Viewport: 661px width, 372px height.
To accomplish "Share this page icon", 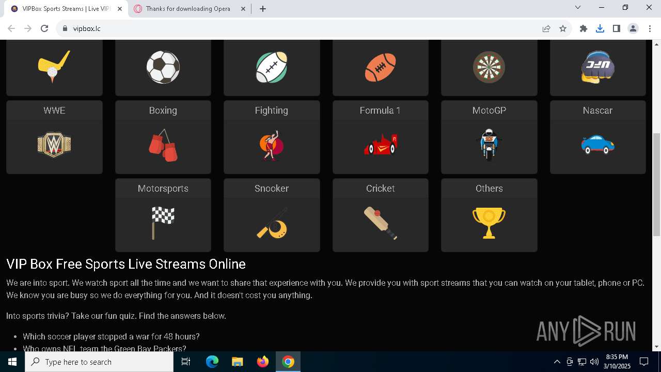I will tap(546, 28).
